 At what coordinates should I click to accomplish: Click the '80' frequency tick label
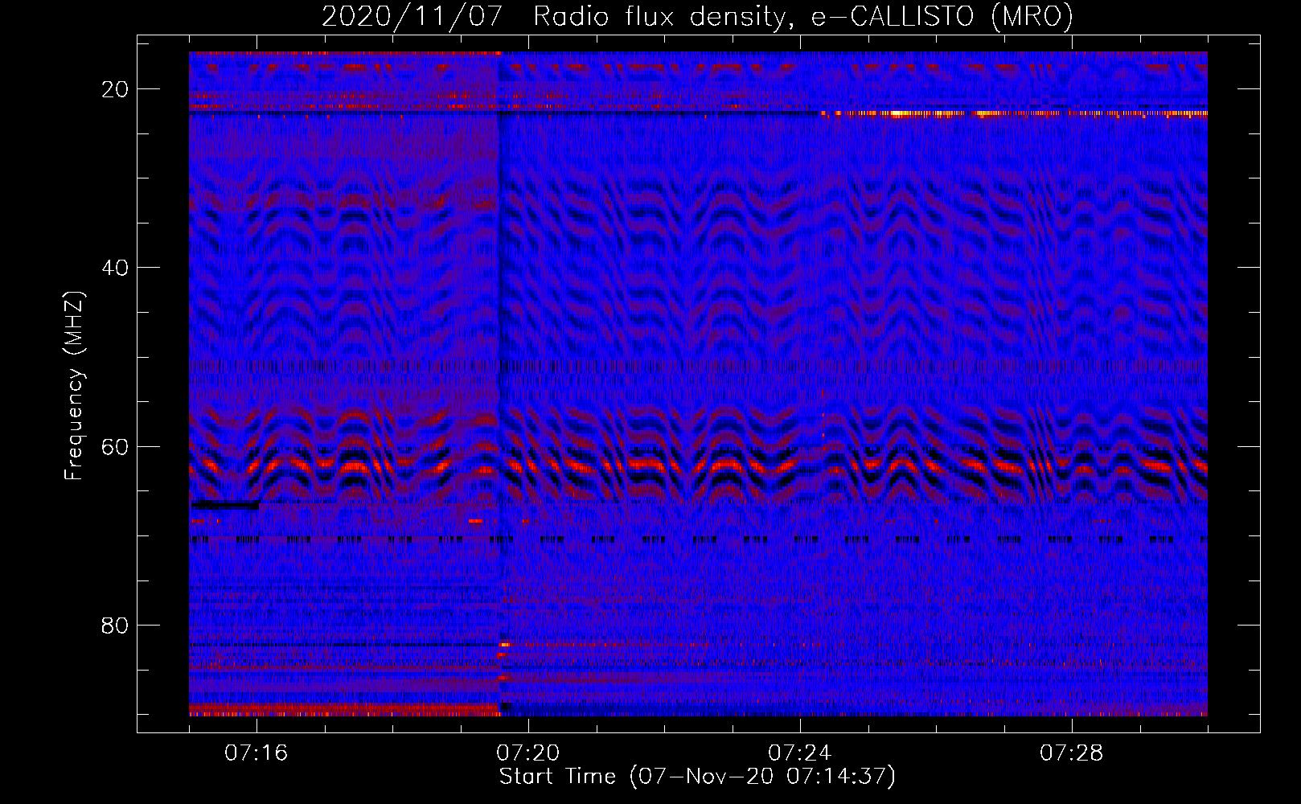point(116,626)
